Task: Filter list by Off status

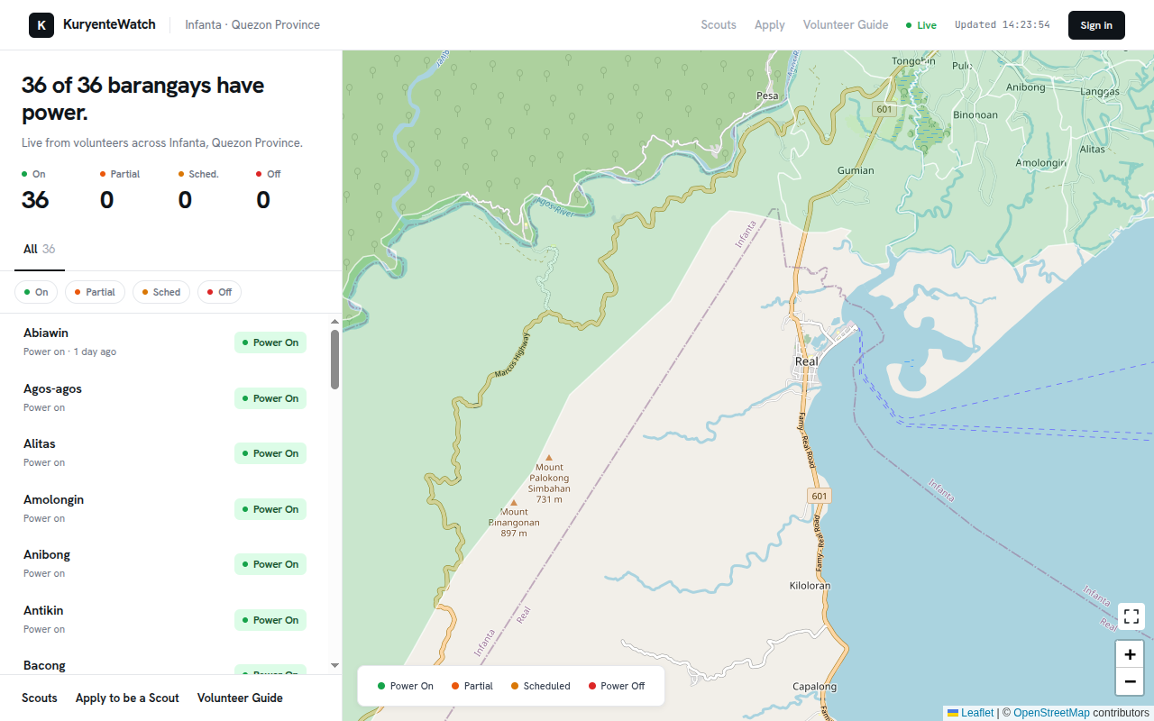Action: pos(220,292)
